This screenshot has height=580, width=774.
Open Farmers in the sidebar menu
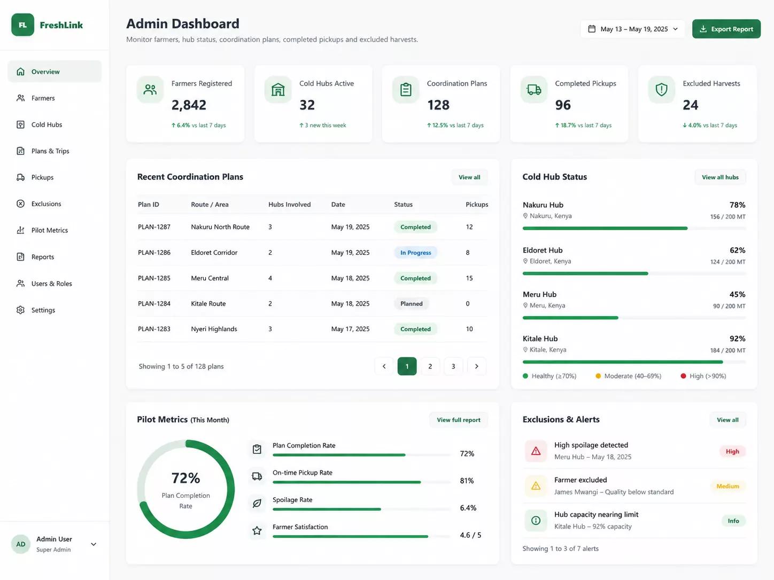(55, 98)
